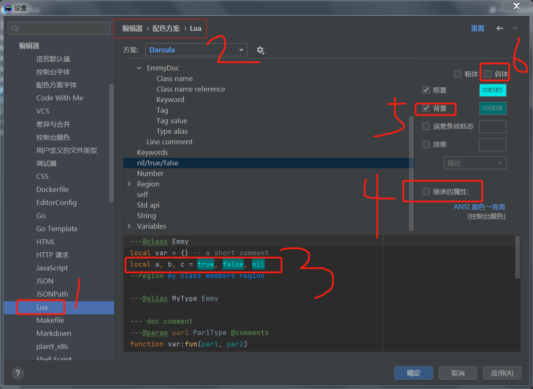Click the GoLand icon in the title bar
This screenshot has width=533, height=389.
[x=8, y=8]
